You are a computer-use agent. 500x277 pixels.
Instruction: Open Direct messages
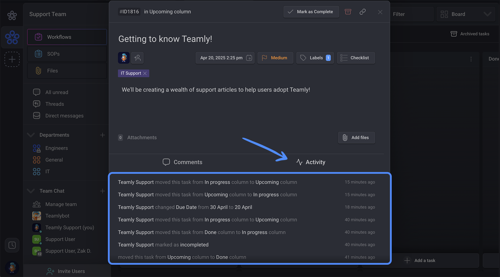coord(58,116)
